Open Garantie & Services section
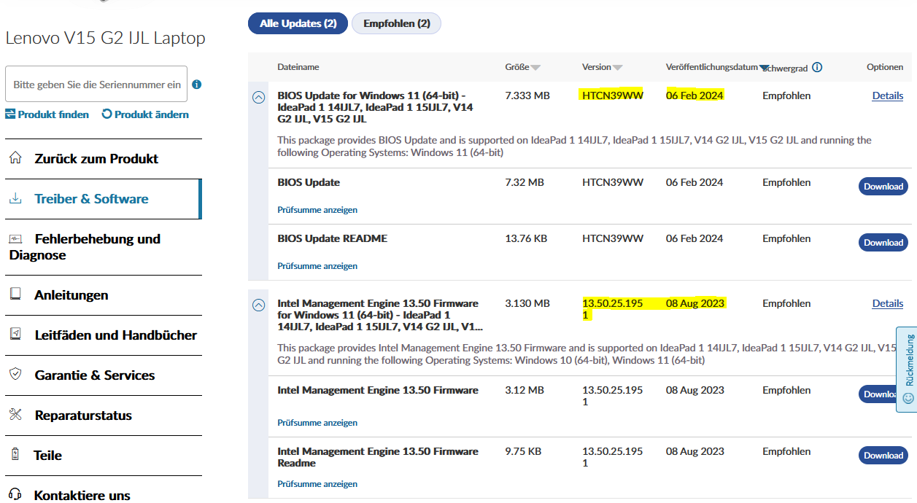 click(95, 375)
